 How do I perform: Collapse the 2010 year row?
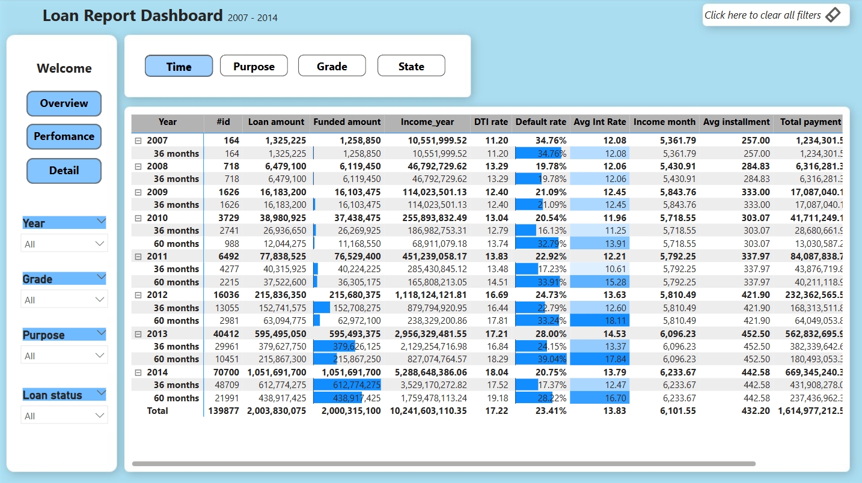[138, 218]
